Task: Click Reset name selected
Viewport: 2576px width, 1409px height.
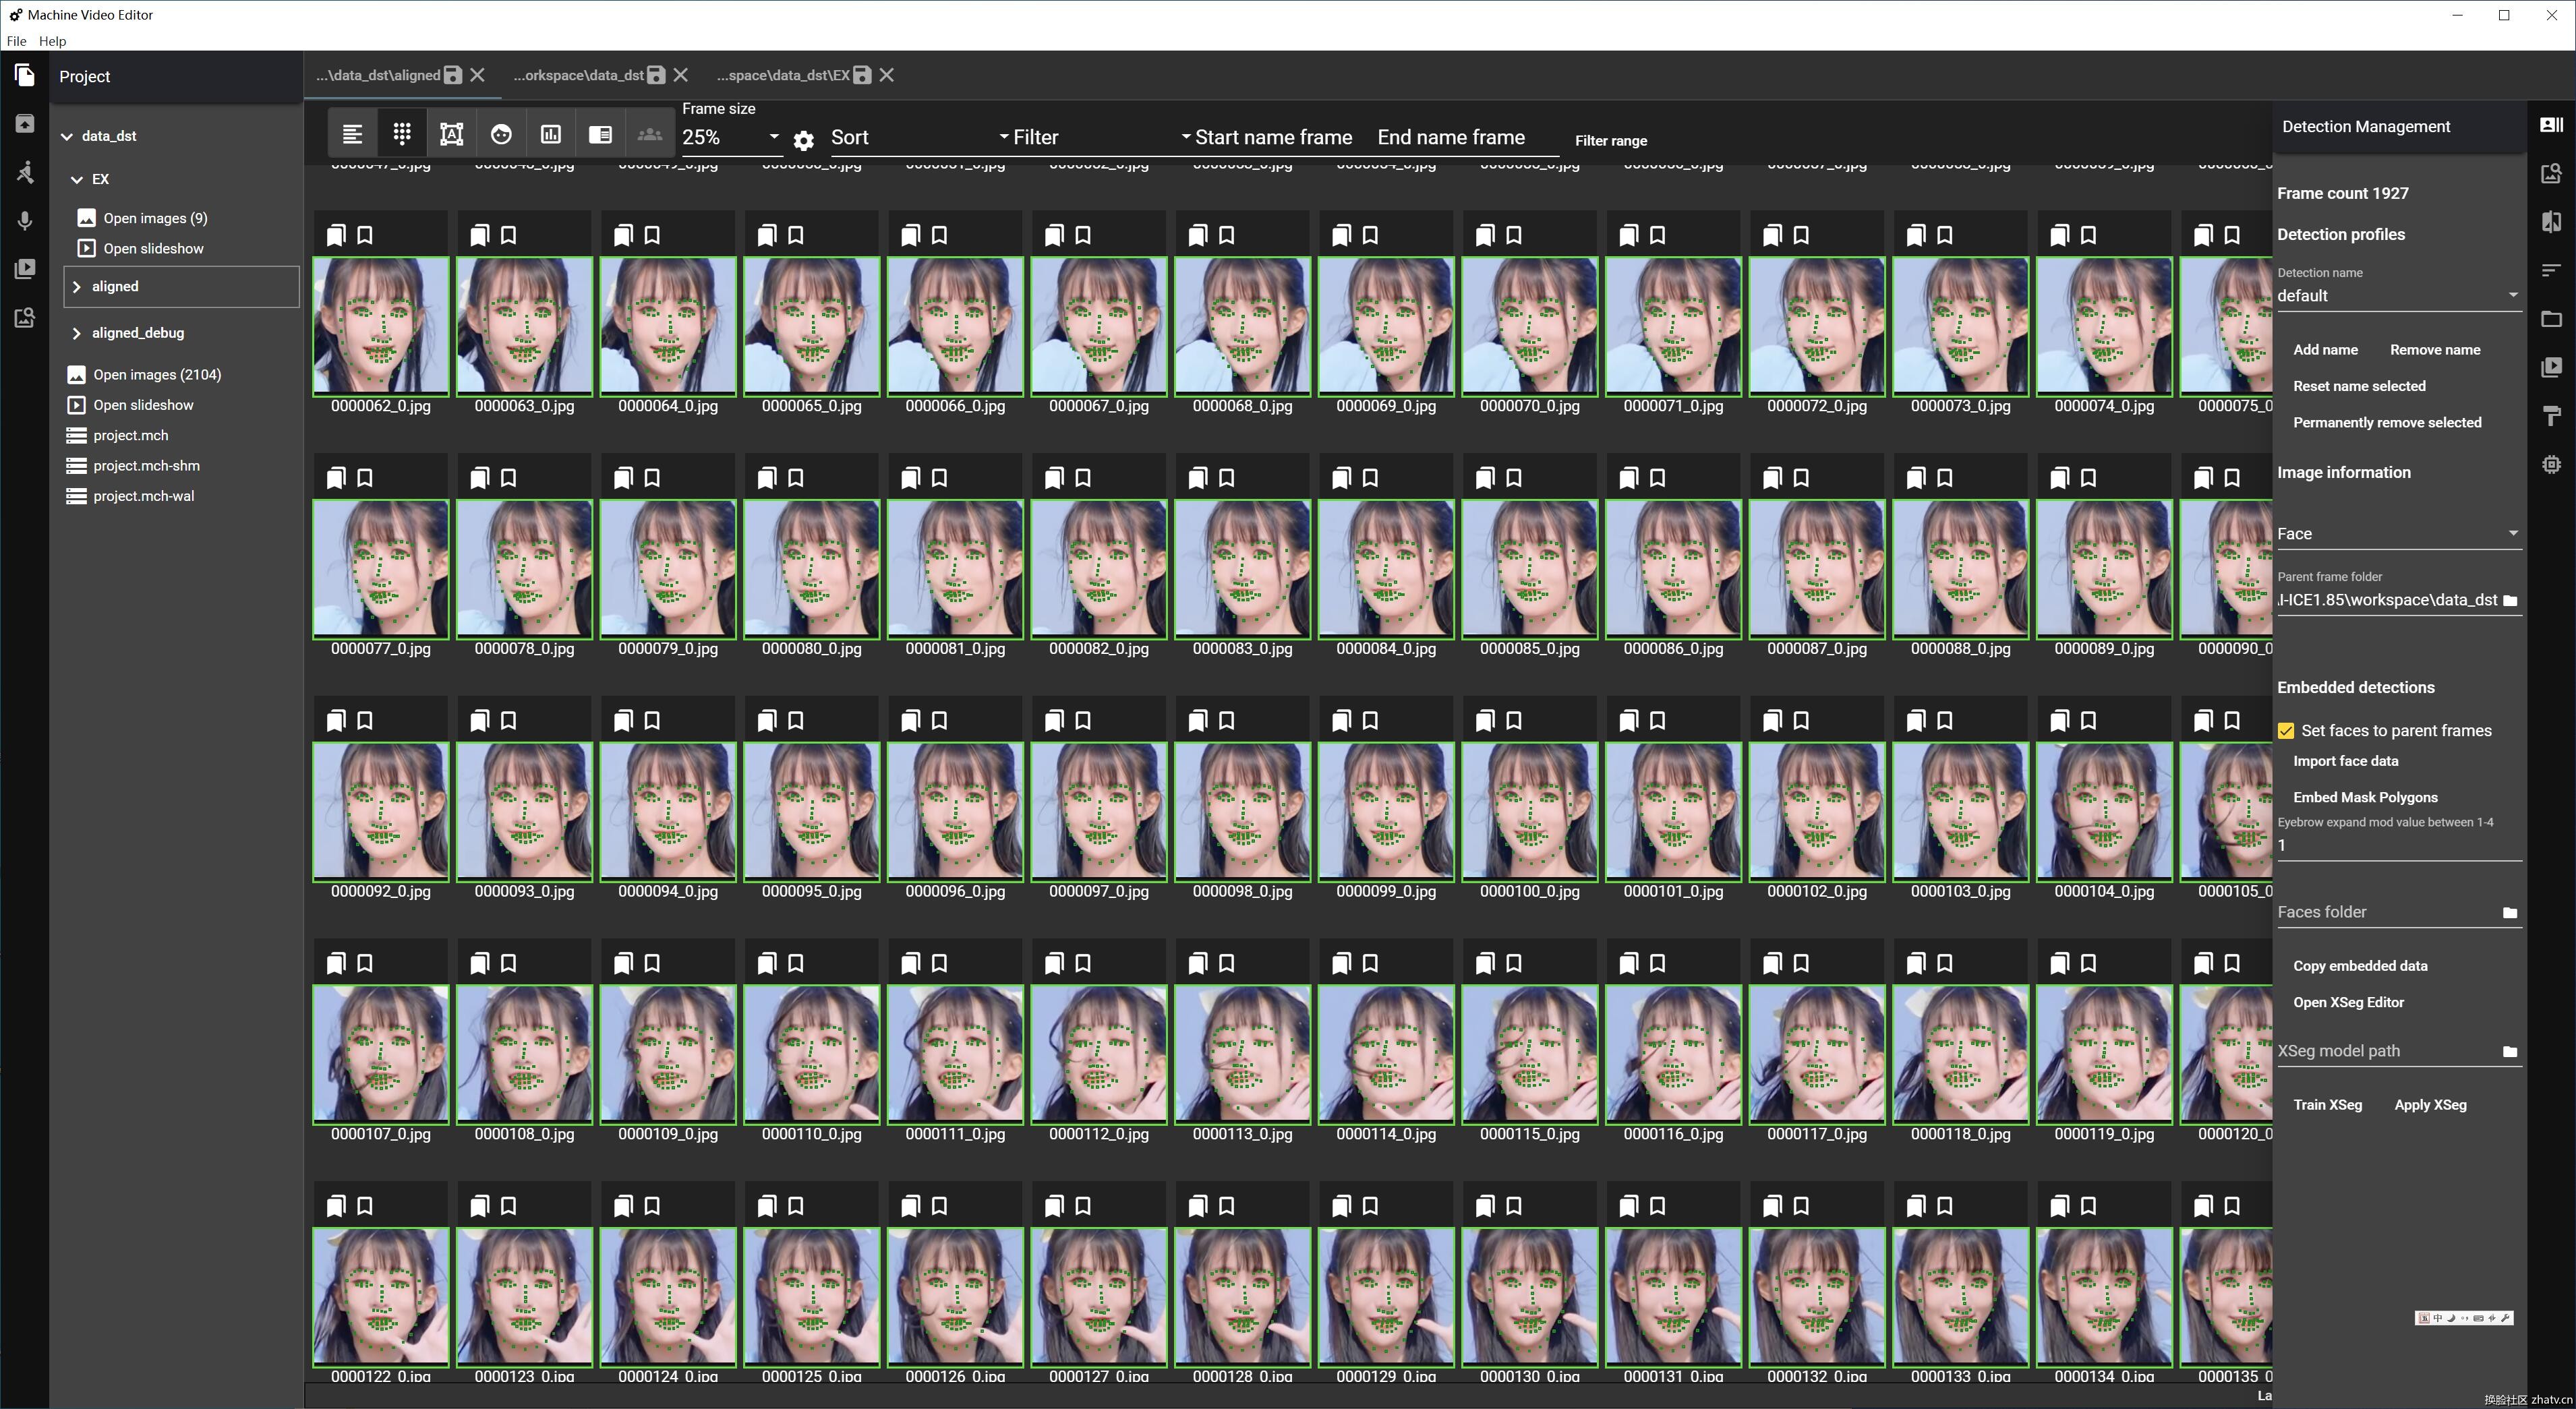Action: pos(2359,386)
